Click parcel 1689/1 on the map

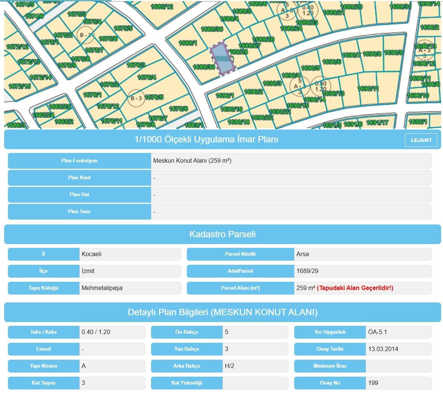click(187, 43)
